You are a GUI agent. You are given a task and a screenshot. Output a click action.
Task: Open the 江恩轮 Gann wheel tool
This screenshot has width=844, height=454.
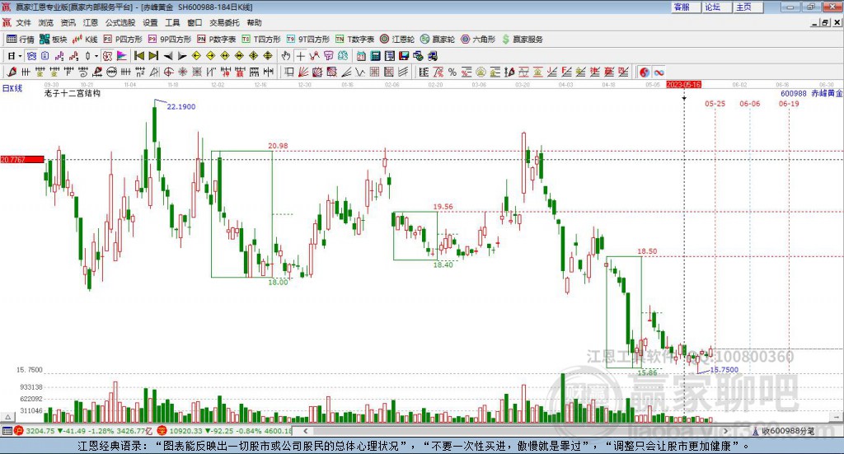[x=397, y=40]
